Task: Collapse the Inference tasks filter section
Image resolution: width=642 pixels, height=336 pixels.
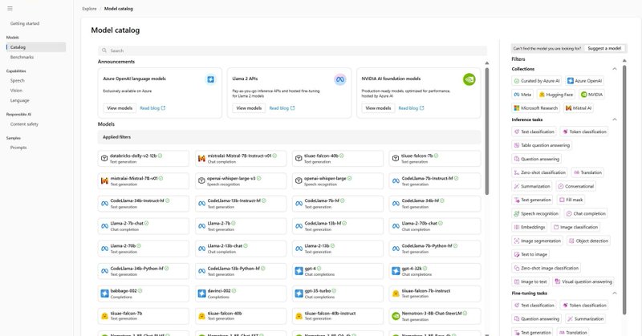Action: coord(615,119)
